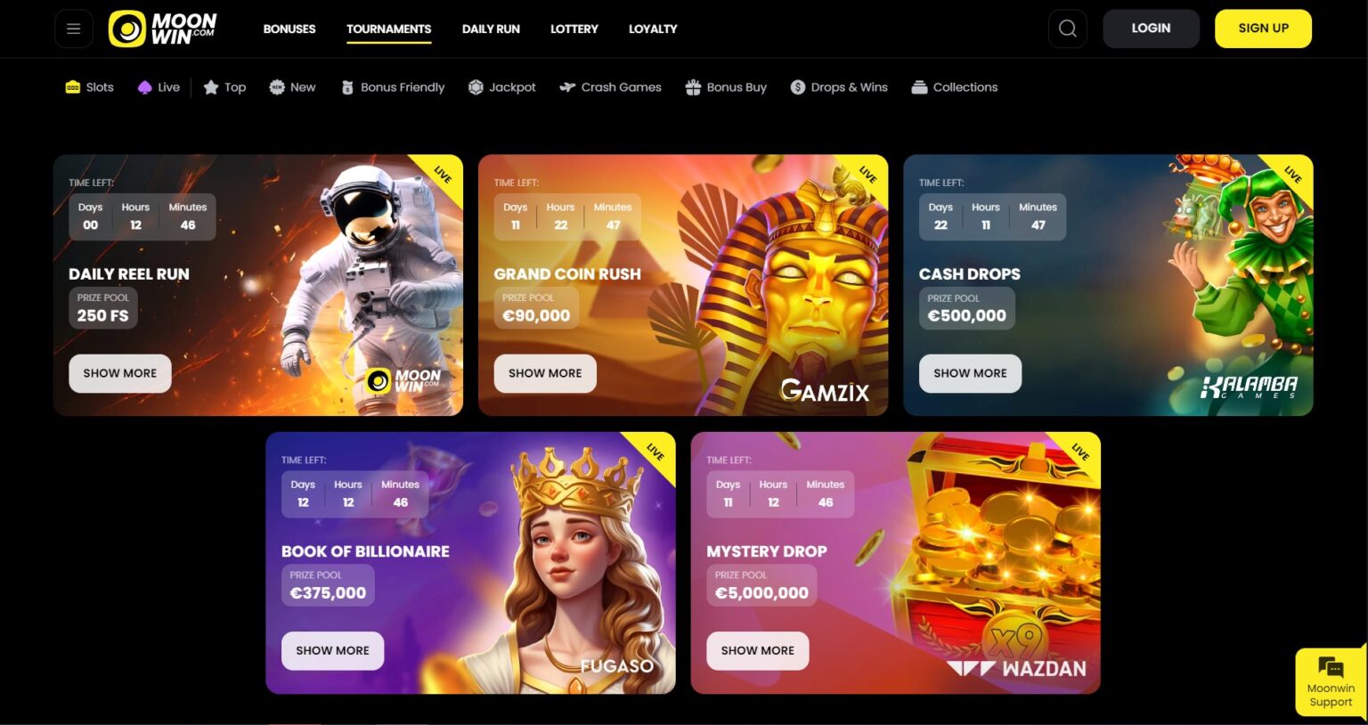View Crash Games category

[610, 87]
